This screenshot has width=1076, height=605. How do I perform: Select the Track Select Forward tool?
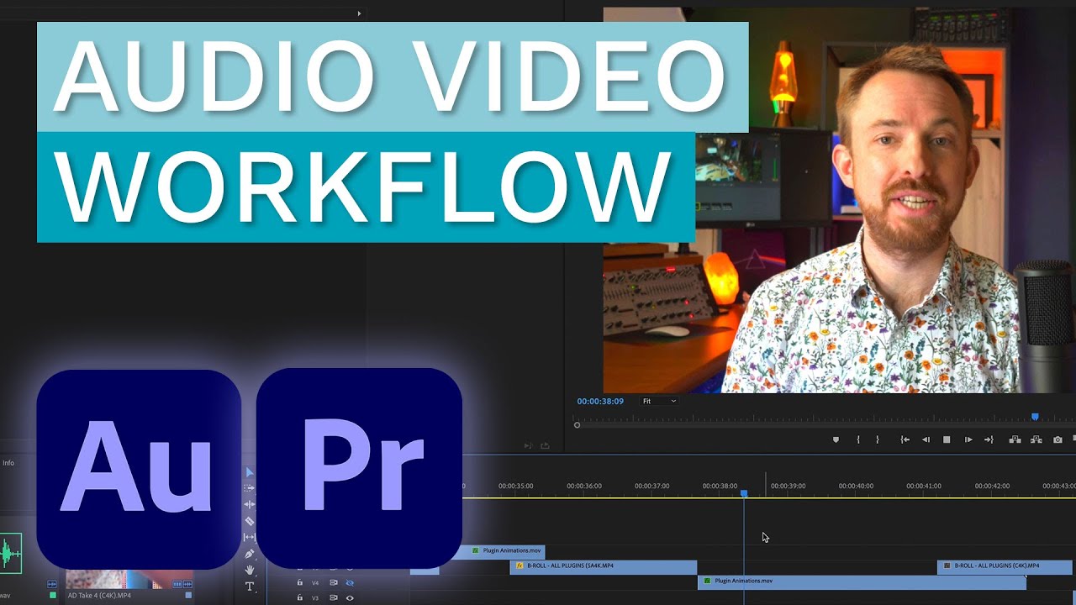[250, 488]
